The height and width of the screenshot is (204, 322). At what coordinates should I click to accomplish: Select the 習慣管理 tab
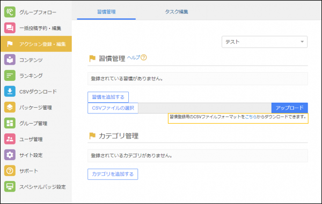(x=106, y=12)
